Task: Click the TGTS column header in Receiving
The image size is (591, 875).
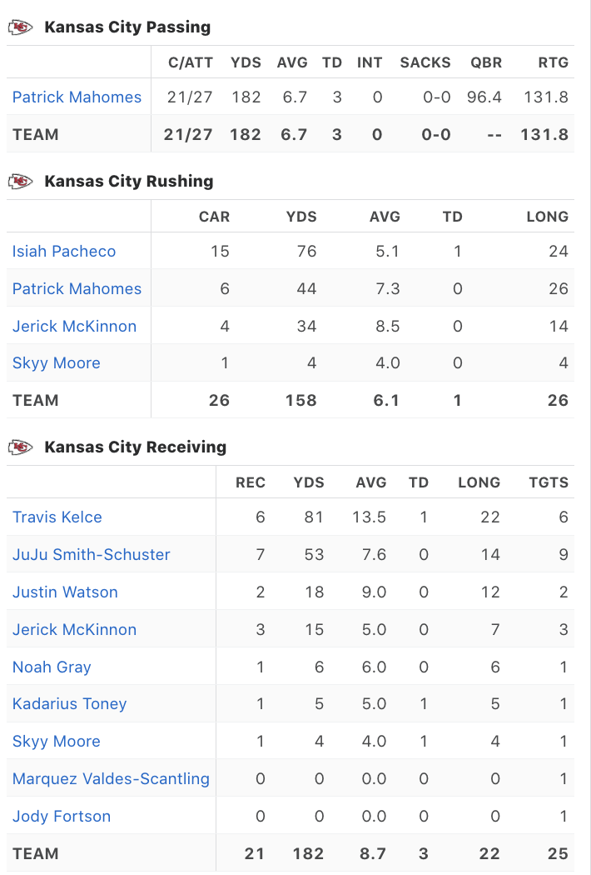Action: click(x=549, y=482)
